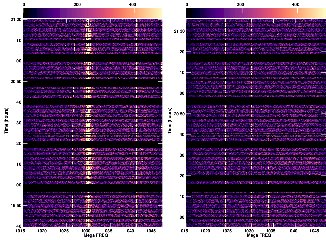The image size is (326, 240).
Task: Click the 400 label above the right colorbar
Action: click(x=296, y=5)
